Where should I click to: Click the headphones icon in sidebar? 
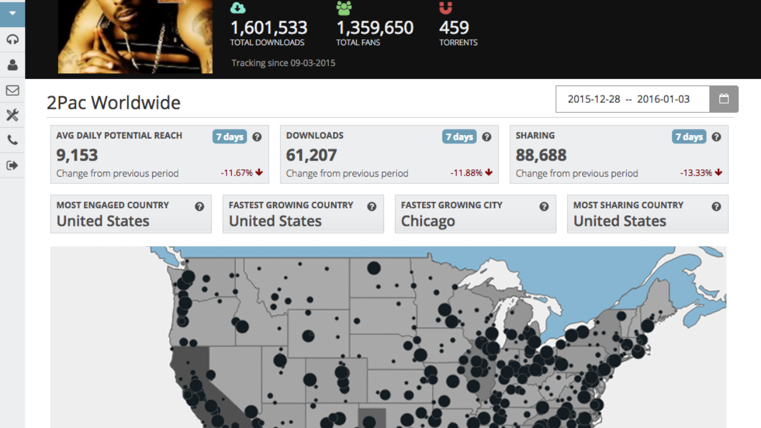click(12, 40)
